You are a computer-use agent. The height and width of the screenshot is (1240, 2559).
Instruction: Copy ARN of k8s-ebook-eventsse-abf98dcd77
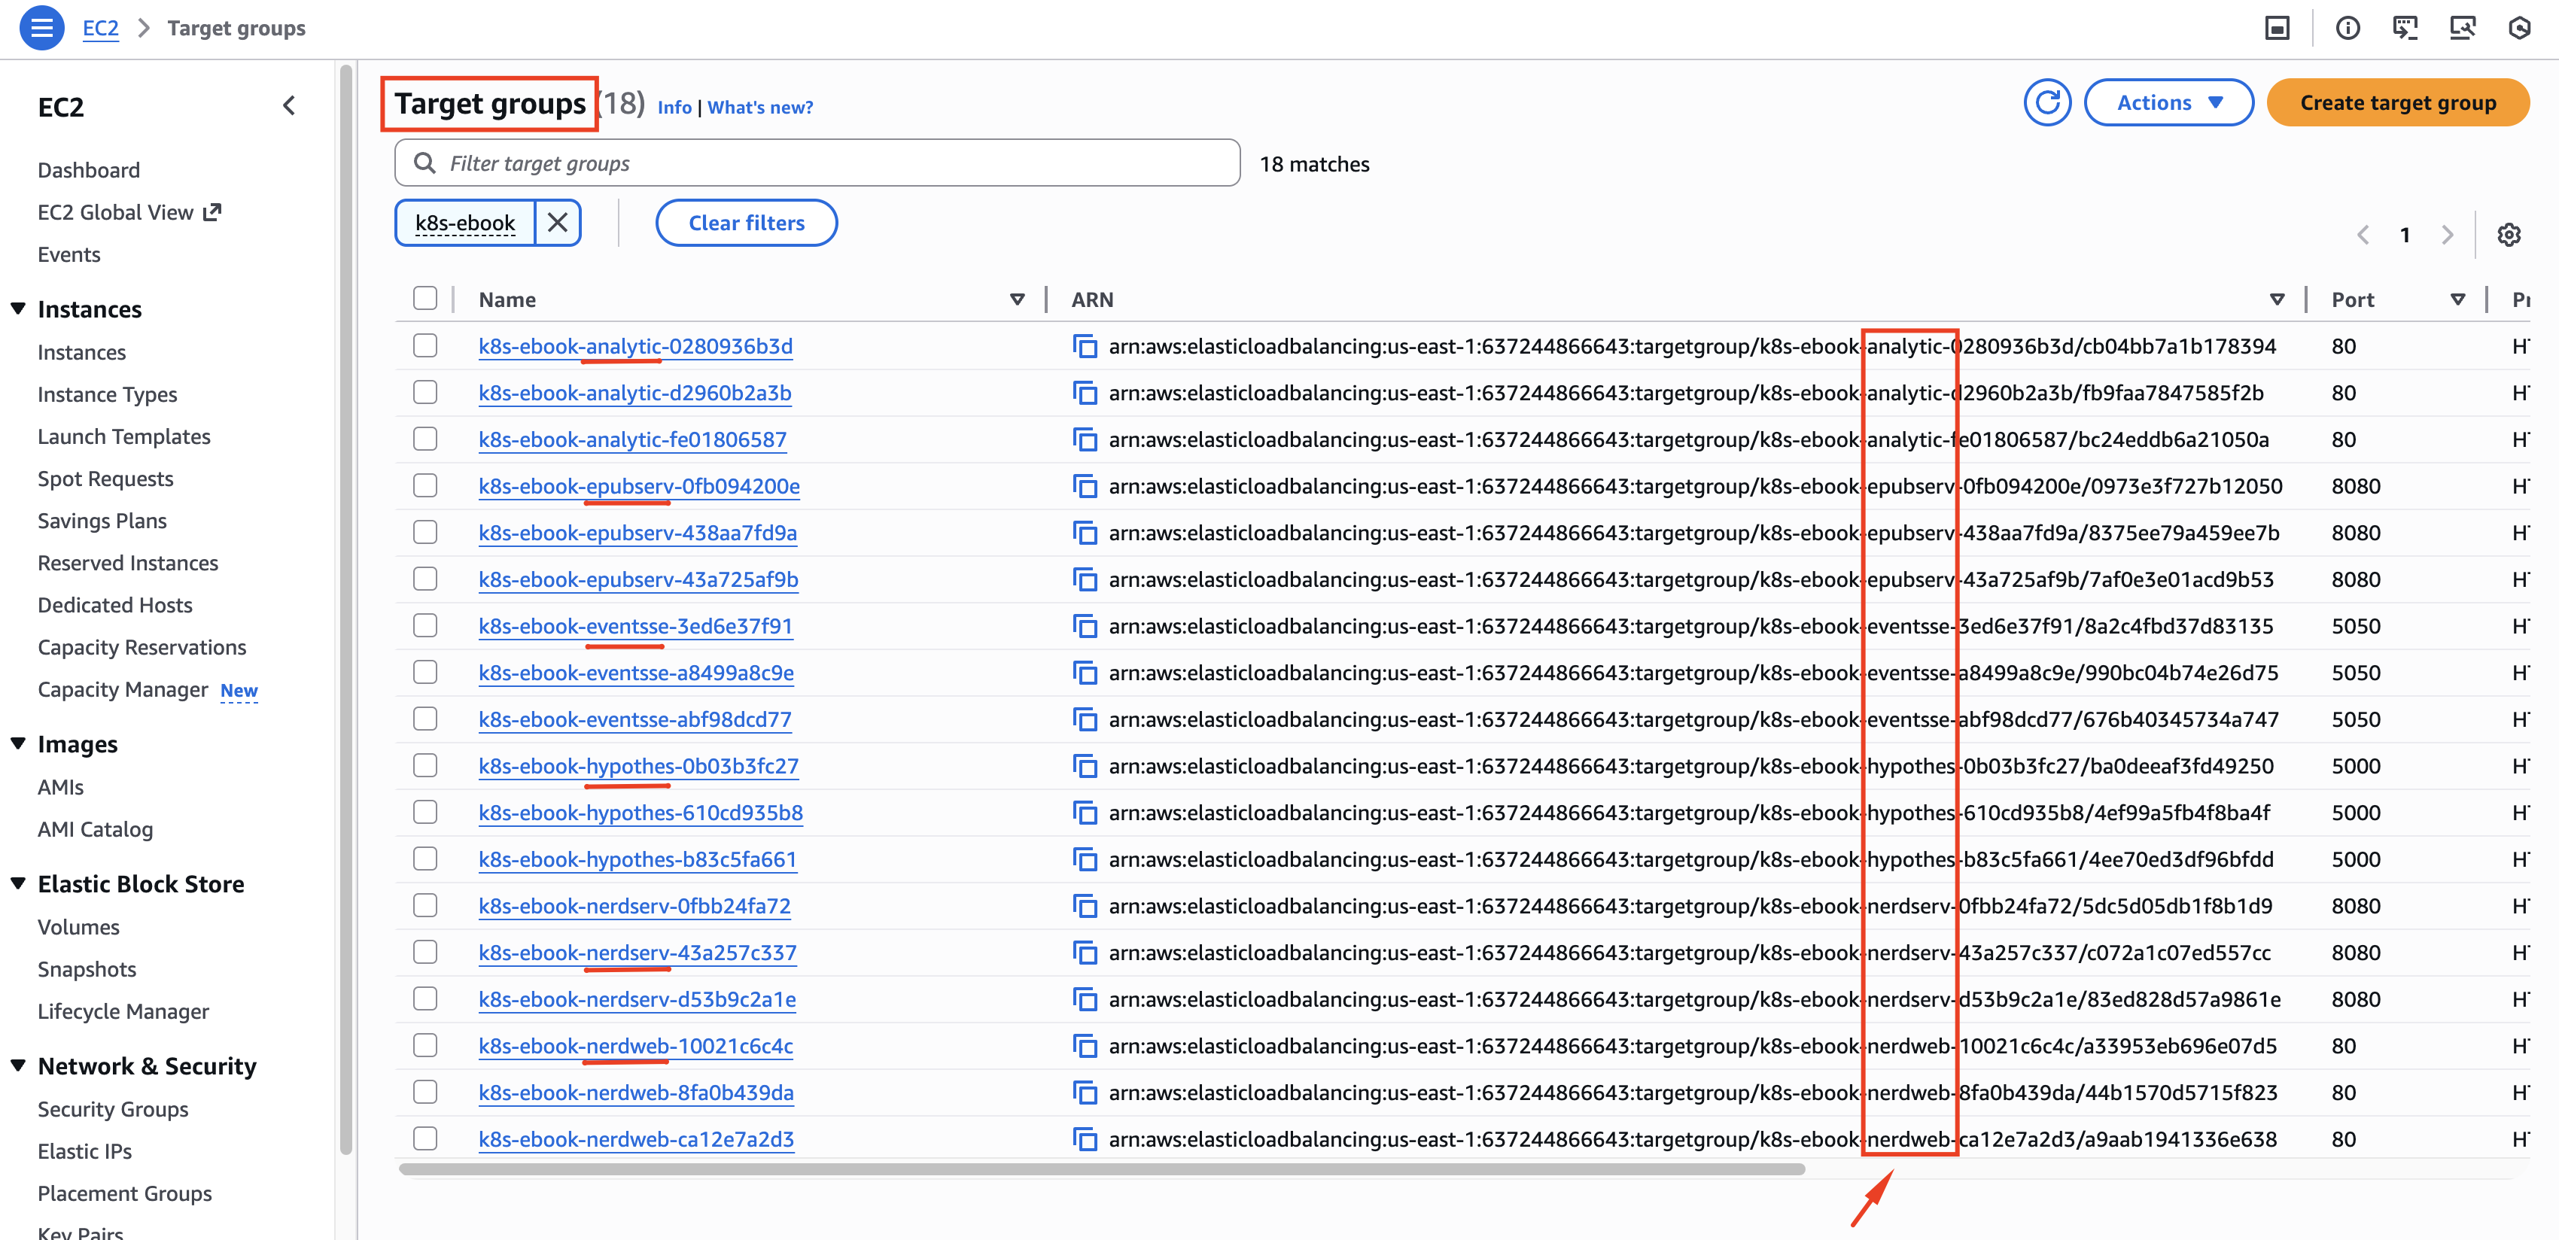pyautogui.click(x=1085, y=720)
